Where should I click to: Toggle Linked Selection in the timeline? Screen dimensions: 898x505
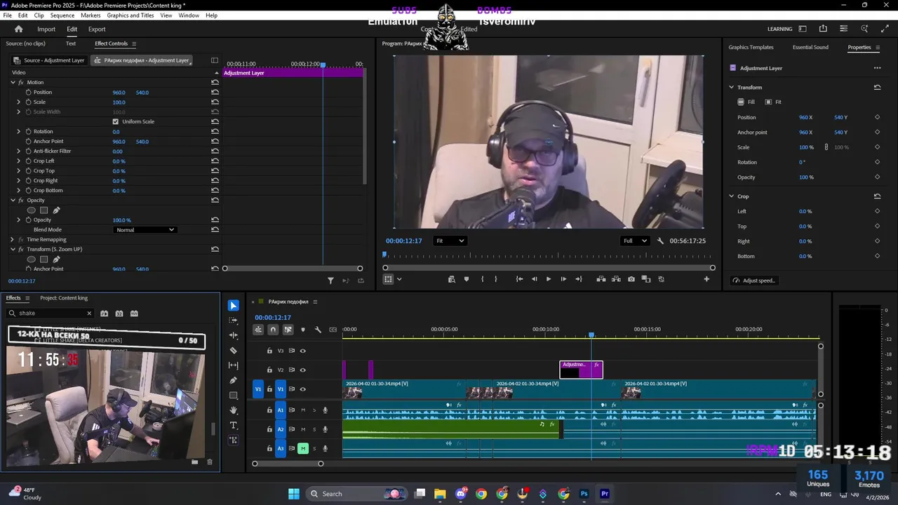point(288,330)
